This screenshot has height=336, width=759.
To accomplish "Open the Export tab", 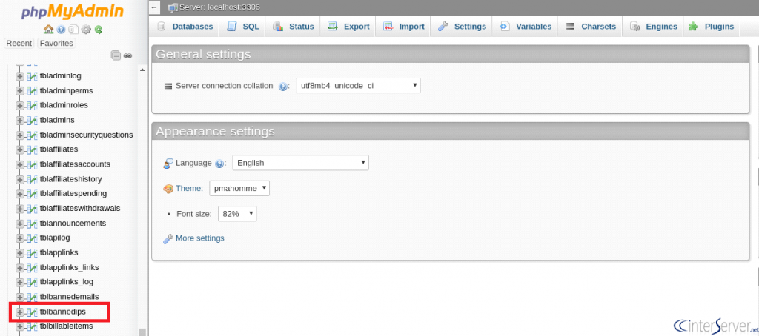I will pos(348,27).
